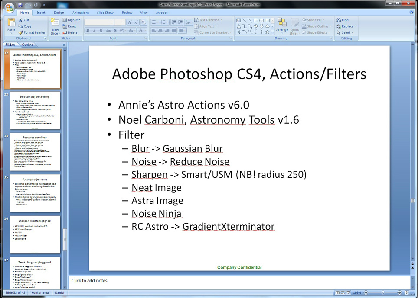The height and width of the screenshot is (298, 418).
Task: Select the 5-Point Star shape
Action: (x=267, y=32)
